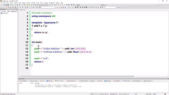Switch to Files tab in Management panel
The width and height of the screenshot is (169, 95).
click(x=8, y=11)
